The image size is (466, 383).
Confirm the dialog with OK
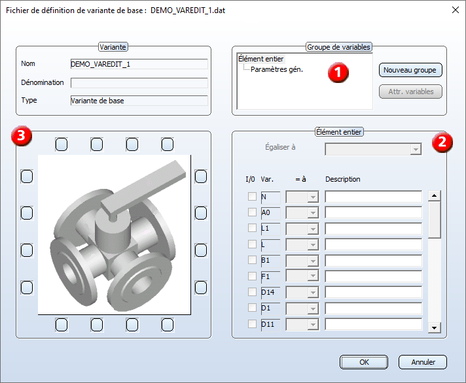coord(364,362)
